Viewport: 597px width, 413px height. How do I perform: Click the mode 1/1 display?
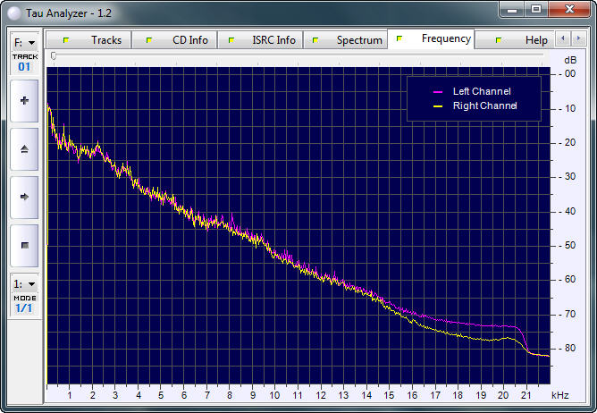[24, 308]
